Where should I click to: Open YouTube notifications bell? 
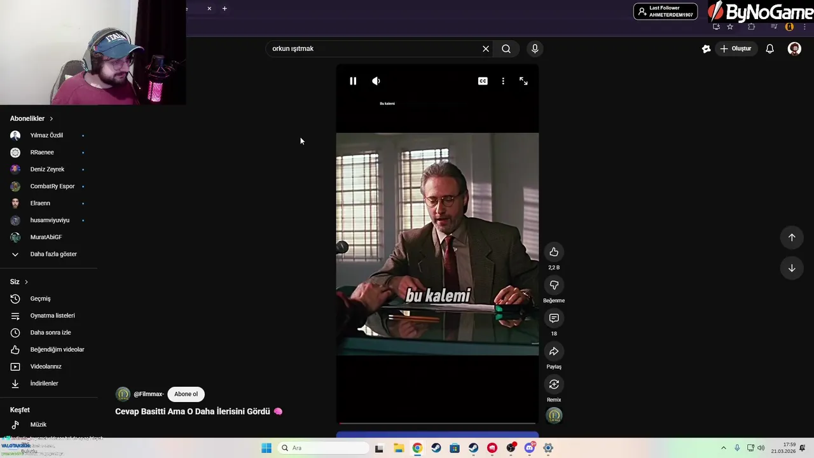point(770,48)
